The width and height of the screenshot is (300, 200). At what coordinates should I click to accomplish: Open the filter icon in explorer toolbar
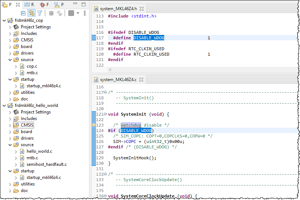click(40, 13)
